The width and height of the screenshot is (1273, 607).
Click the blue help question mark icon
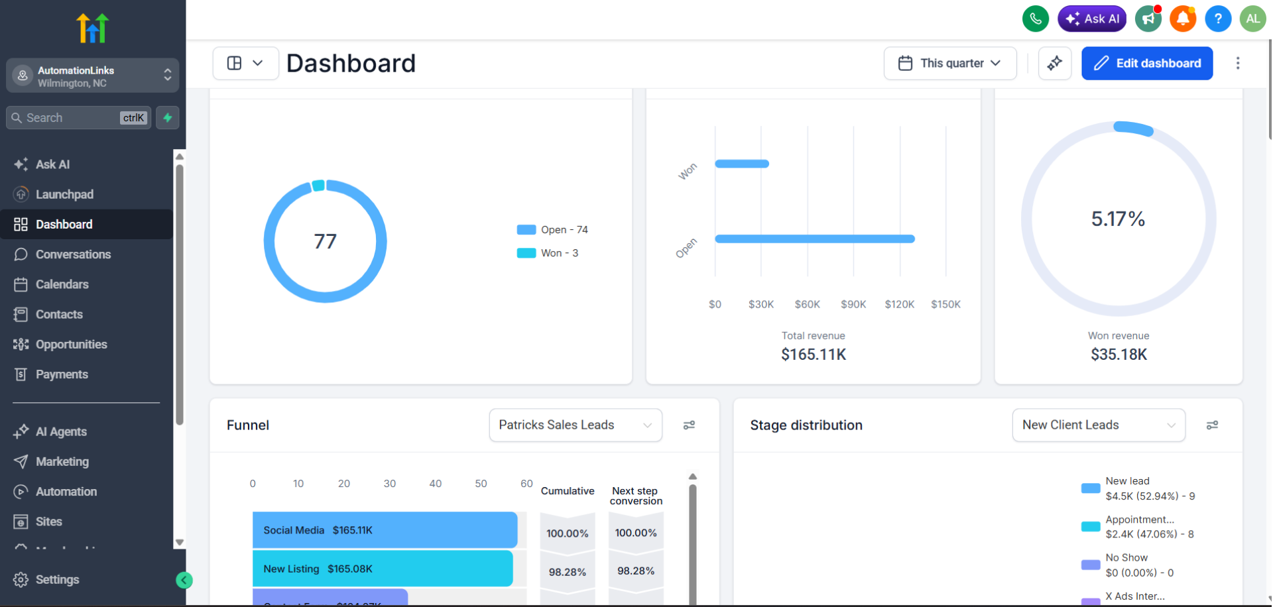(x=1218, y=19)
